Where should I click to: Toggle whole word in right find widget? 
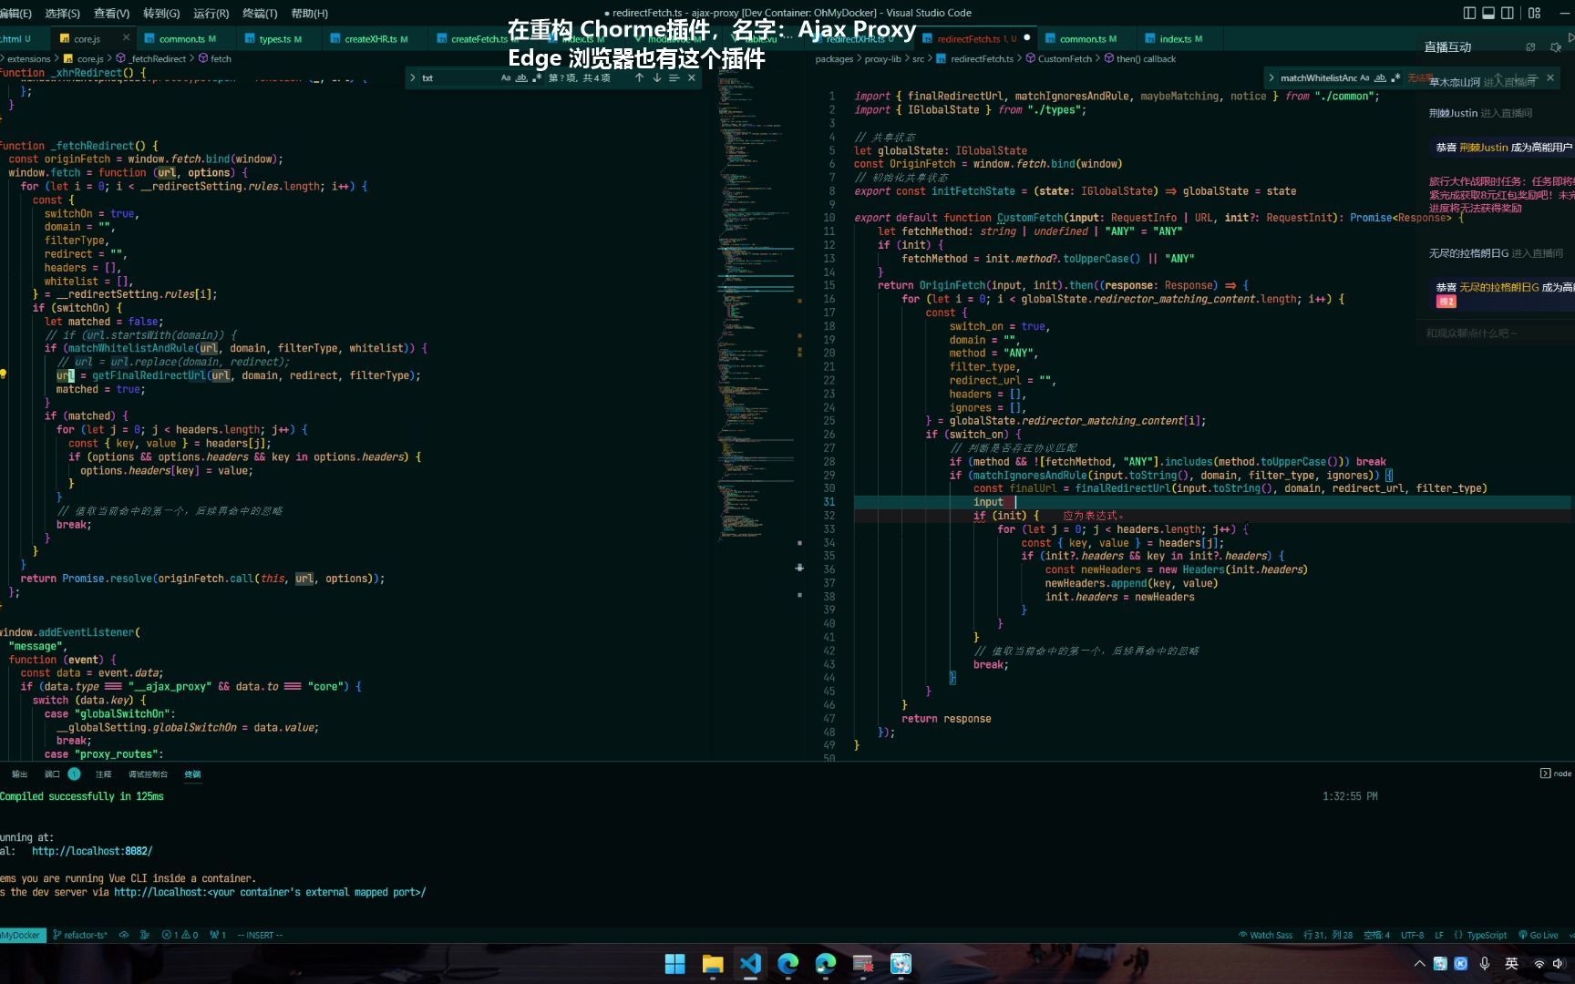click(x=1380, y=78)
